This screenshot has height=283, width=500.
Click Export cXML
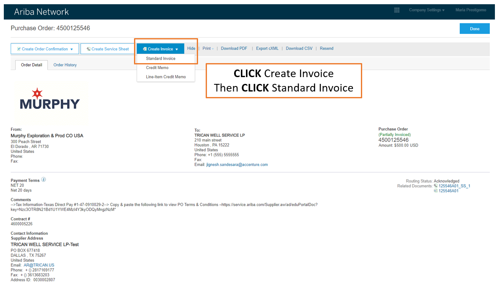tap(267, 48)
